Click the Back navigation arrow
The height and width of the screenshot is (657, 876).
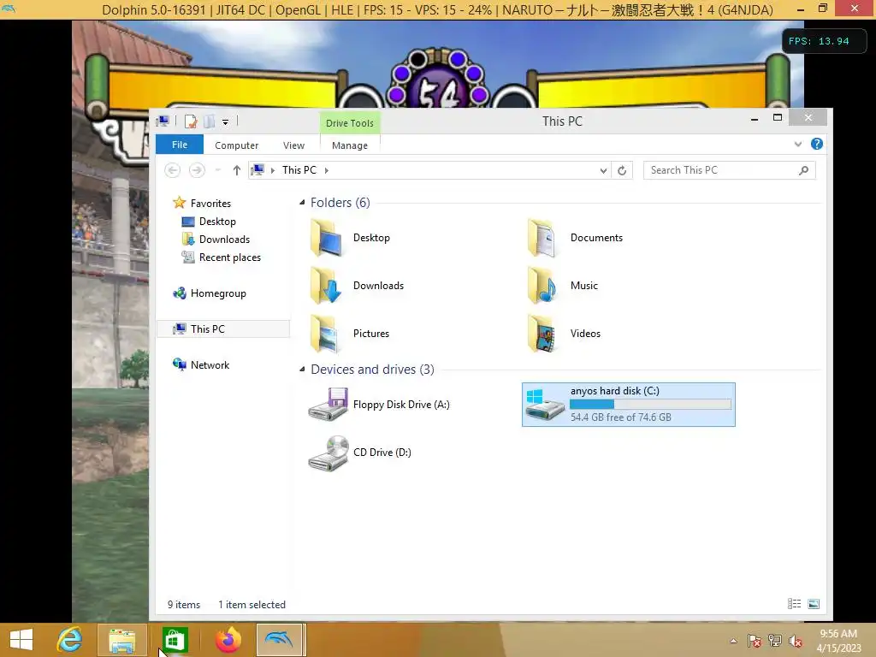173,170
